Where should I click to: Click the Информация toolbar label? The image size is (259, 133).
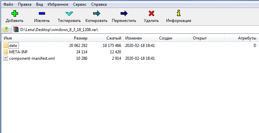(179, 21)
